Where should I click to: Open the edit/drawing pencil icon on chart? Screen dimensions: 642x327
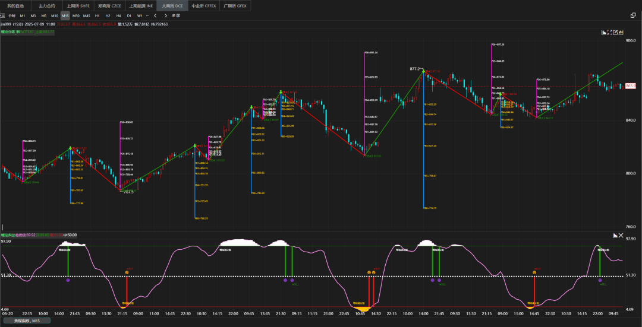[x=616, y=33]
